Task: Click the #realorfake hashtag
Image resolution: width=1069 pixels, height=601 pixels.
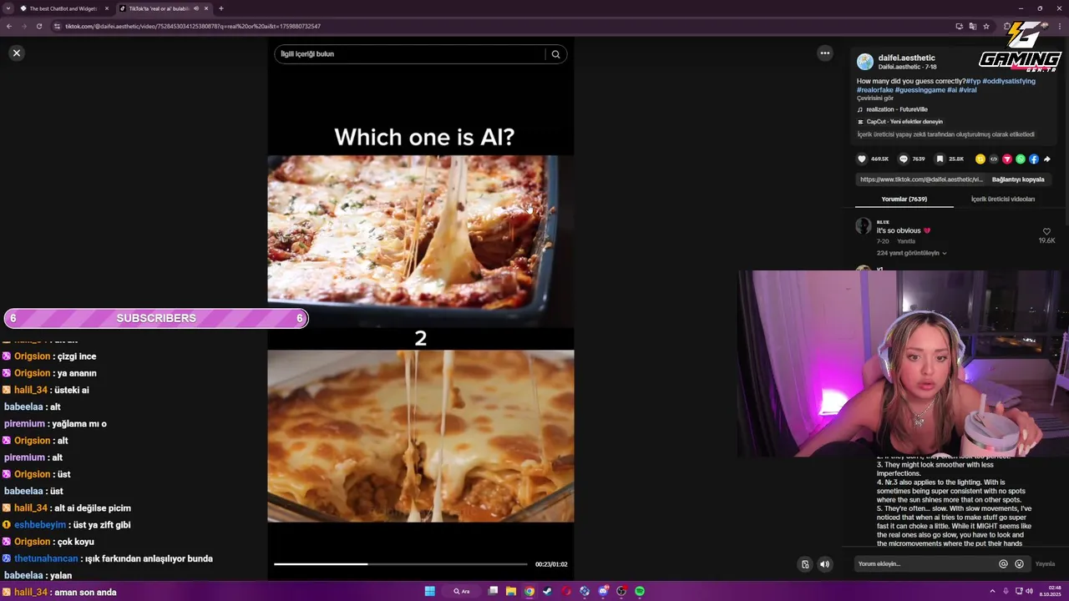Action: [x=874, y=89]
